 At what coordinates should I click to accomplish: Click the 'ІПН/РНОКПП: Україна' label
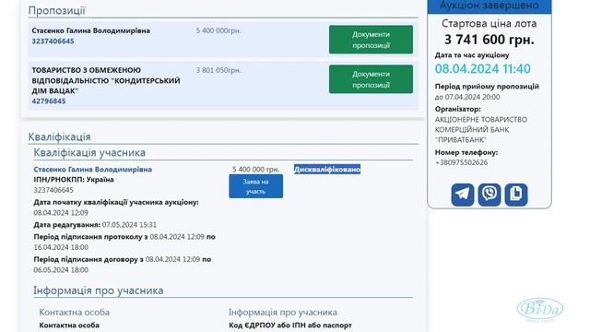tap(74, 180)
